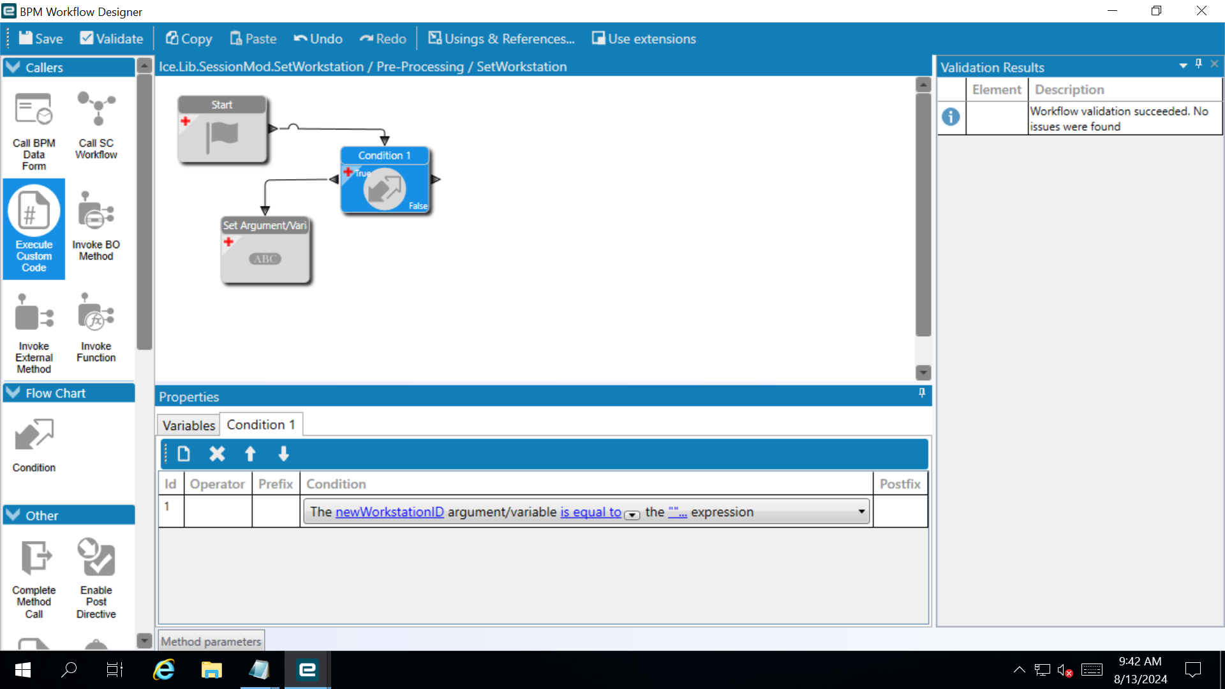The height and width of the screenshot is (689, 1225).
Task: Click the newWorkstationID link
Action: tap(389, 512)
